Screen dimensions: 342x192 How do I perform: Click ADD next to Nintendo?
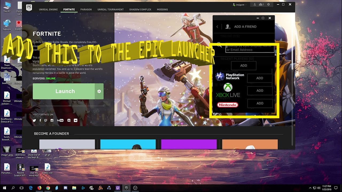point(260,103)
